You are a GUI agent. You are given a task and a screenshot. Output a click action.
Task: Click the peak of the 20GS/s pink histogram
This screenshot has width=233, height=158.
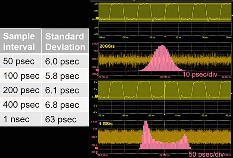point(162,46)
